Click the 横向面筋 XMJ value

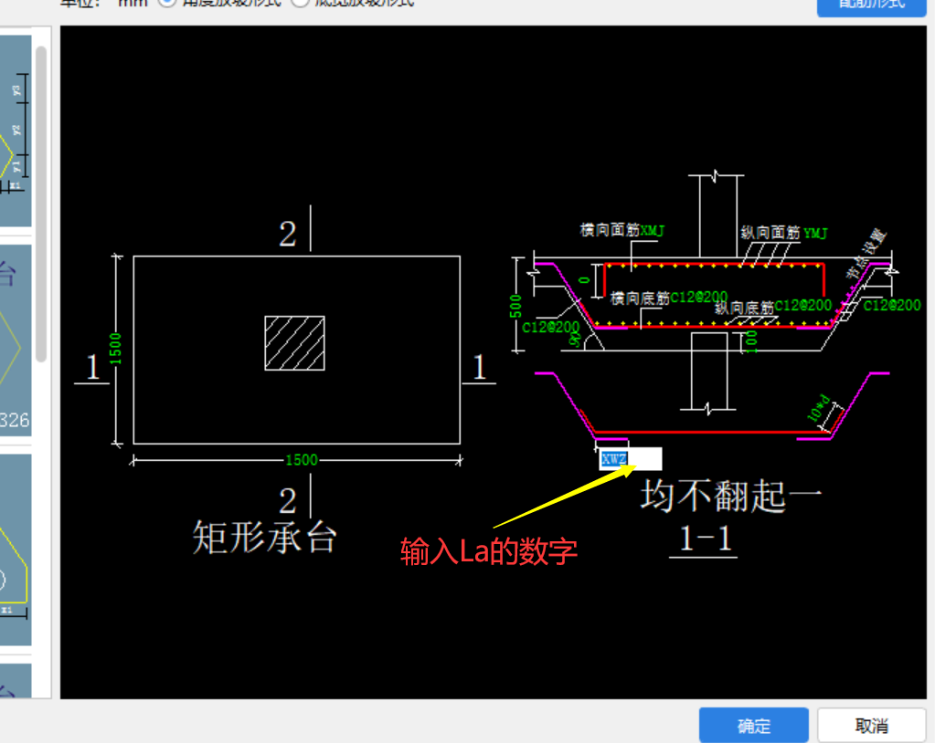pyautogui.click(x=652, y=230)
